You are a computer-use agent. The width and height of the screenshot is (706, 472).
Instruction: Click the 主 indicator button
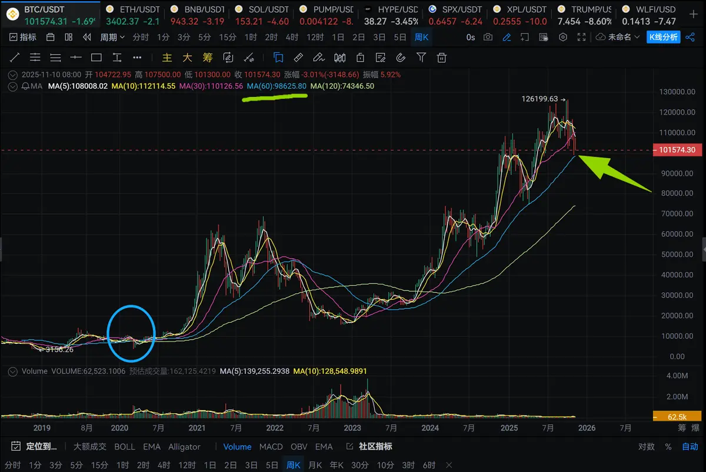[167, 58]
